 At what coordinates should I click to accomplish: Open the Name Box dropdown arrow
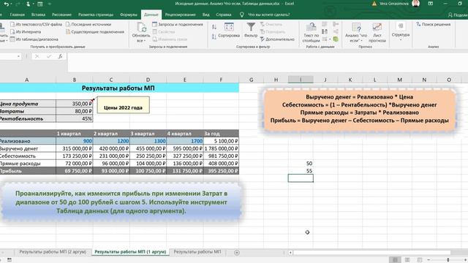(x=18, y=56)
